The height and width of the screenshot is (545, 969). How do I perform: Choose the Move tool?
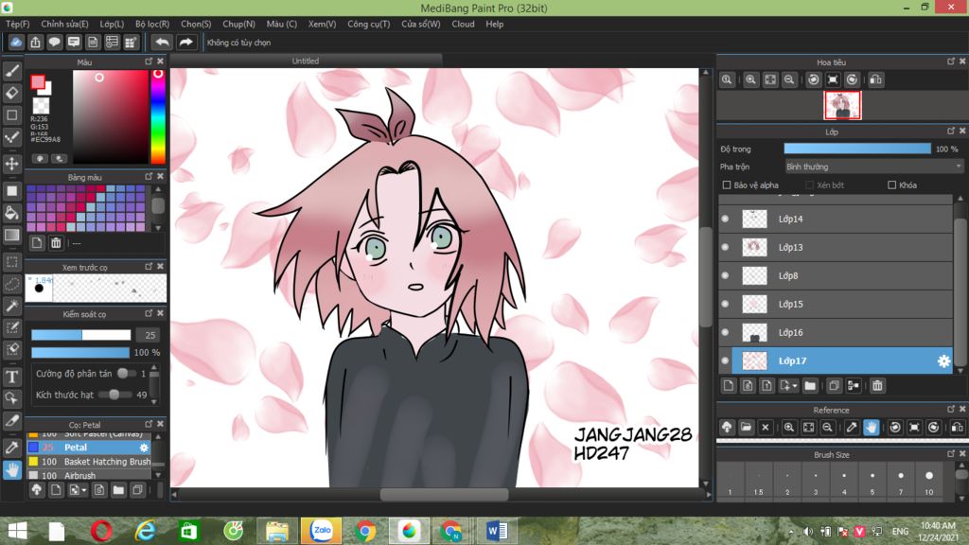pyautogui.click(x=11, y=164)
